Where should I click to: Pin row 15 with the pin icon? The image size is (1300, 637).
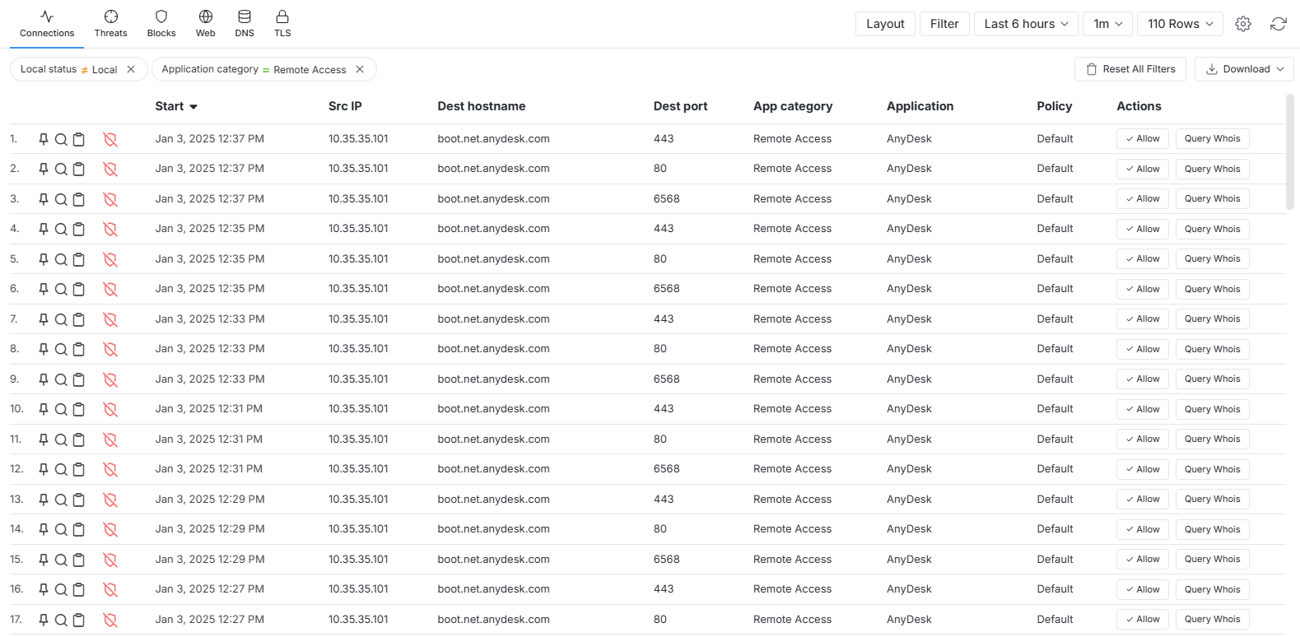pyautogui.click(x=44, y=560)
